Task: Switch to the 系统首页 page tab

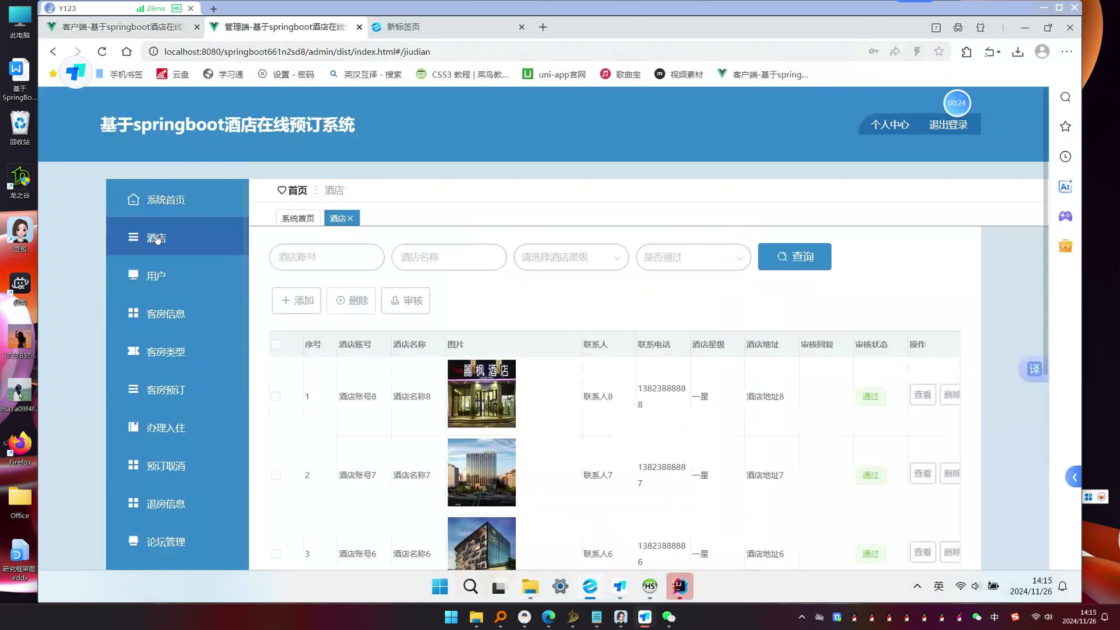Action: (x=298, y=218)
